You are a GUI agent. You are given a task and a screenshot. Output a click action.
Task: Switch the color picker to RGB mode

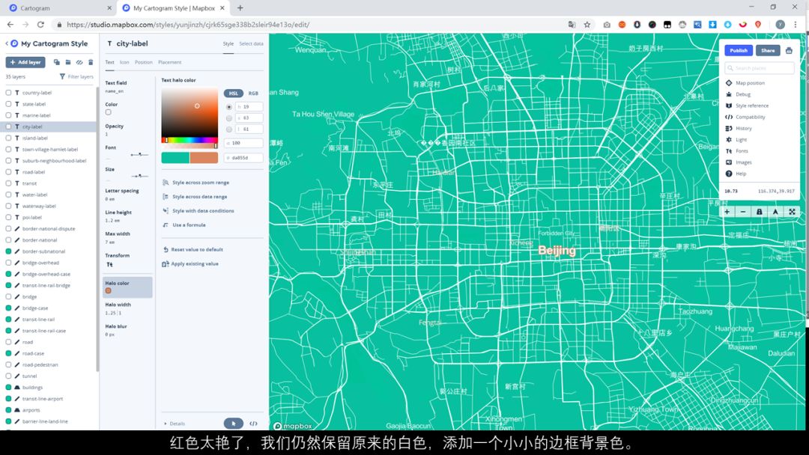(x=253, y=94)
